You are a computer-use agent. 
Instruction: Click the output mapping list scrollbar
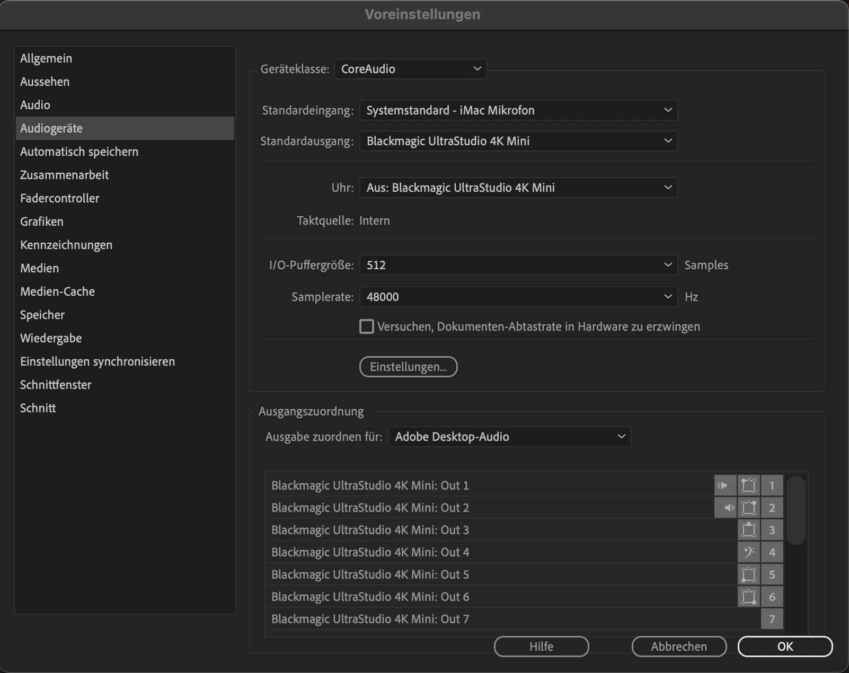pos(796,510)
